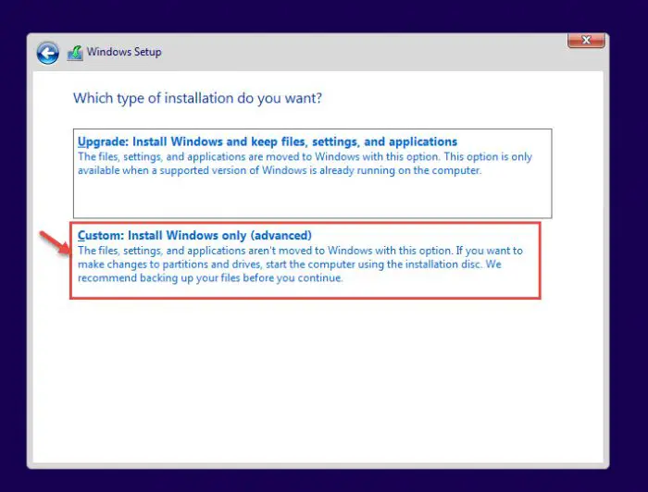Go back using the blue arrow button
The image size is (648, 492).
tap(47, 53)
